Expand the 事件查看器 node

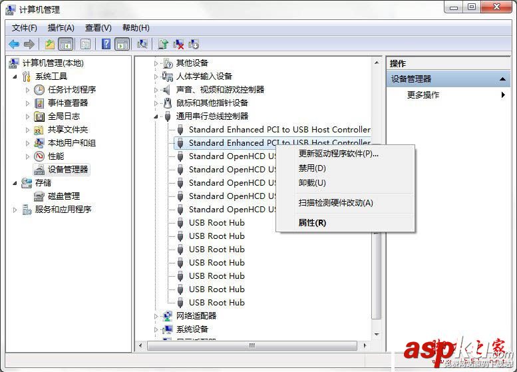[28, 103]
